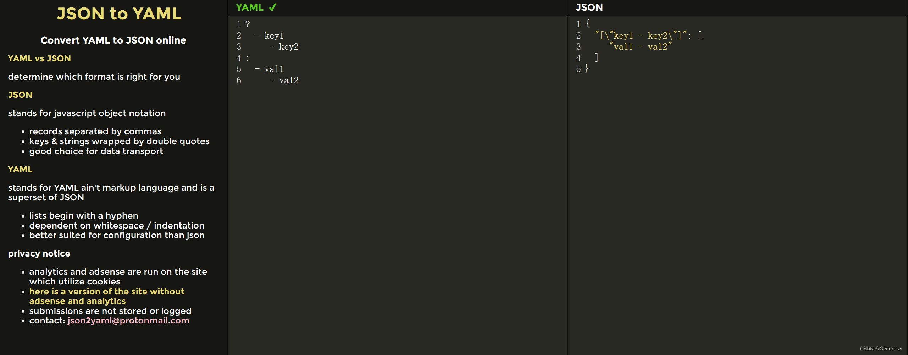
Task: Click the YAML vs JSON heading
Action: 39,58
